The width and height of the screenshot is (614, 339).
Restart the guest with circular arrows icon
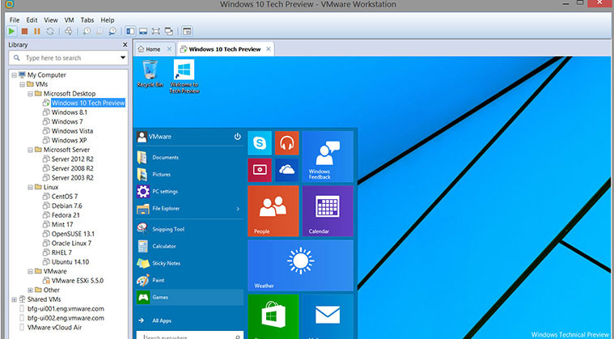coord(50,32)
